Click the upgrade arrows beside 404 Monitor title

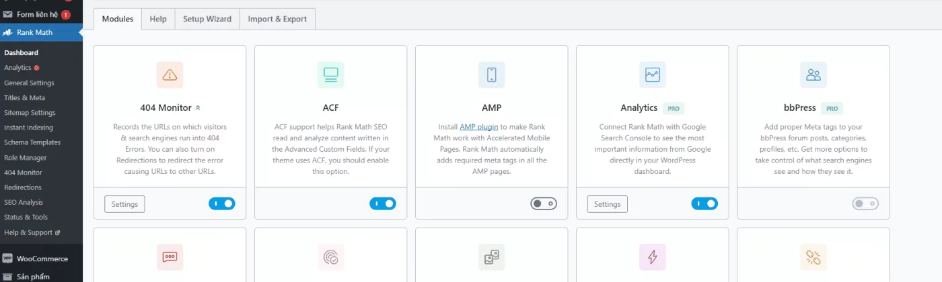pyautogui.click(x=198, y=107)
